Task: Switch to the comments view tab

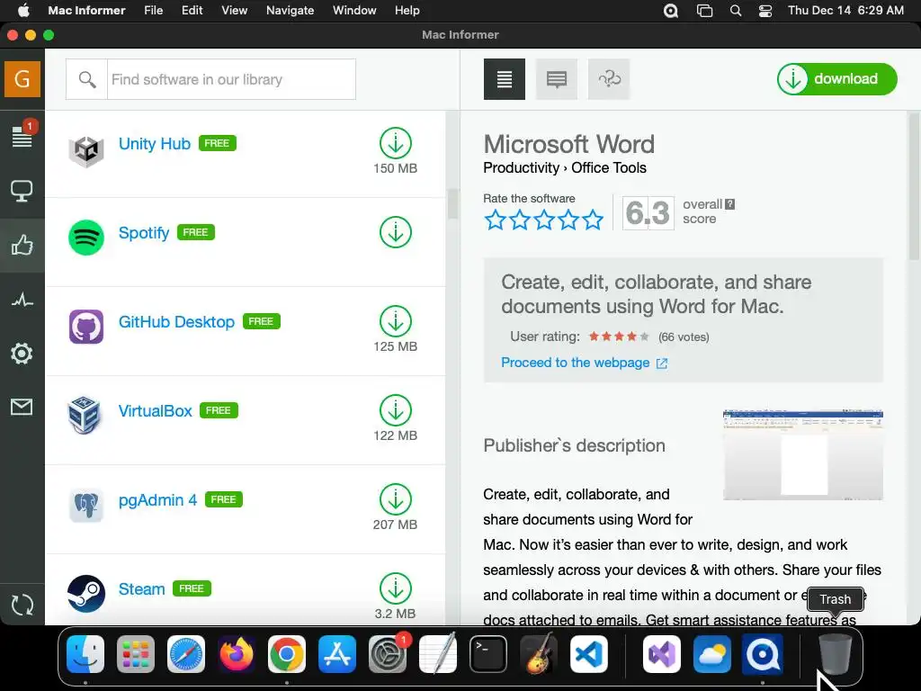Action: [x=556, y=79]
